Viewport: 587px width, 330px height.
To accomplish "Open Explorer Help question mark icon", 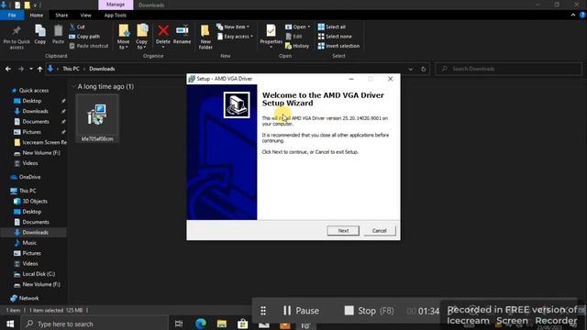I will [x=582, y=15].
